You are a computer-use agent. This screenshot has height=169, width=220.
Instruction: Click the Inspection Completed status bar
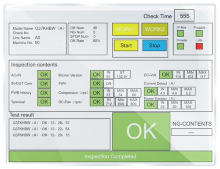110,156
